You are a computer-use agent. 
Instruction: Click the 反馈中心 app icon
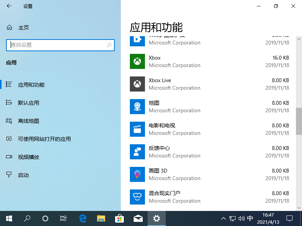[x=137, y=152]
